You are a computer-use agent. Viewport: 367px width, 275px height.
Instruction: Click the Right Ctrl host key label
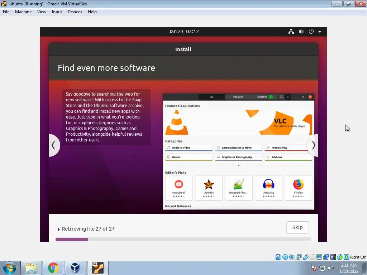pyautogui.click(x=358, y=257)
